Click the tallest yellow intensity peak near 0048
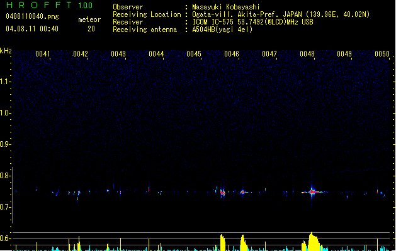This screenshot has height=251, width=396. [313, 241]
